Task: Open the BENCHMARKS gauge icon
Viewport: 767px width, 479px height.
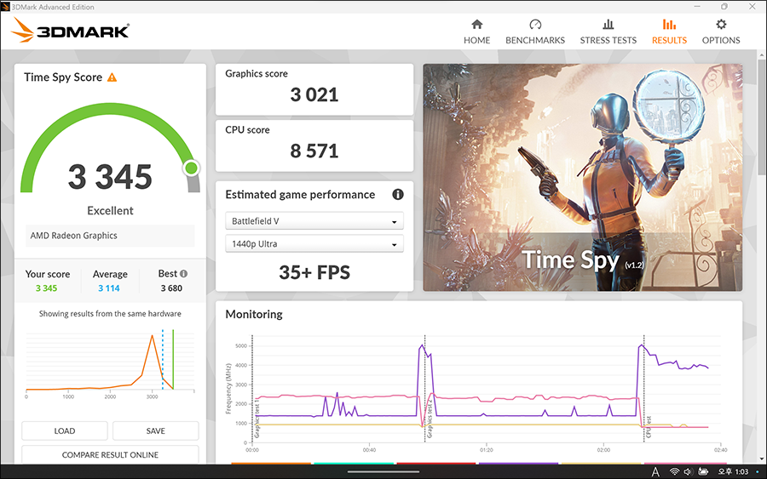Action: click(x=535, y=25)
